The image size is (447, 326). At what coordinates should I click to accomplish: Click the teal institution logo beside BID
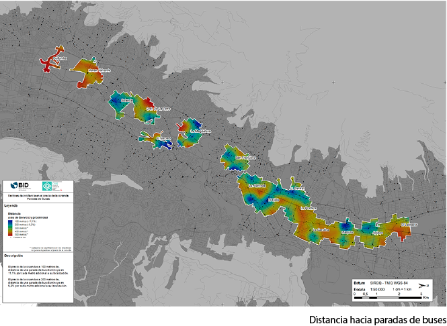point(46,187)
